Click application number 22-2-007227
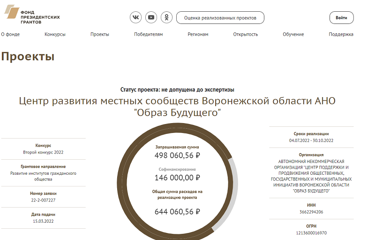 43,200
